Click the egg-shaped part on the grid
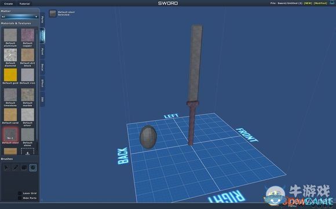The image size is (336, 209). click(x=148, y=137)
